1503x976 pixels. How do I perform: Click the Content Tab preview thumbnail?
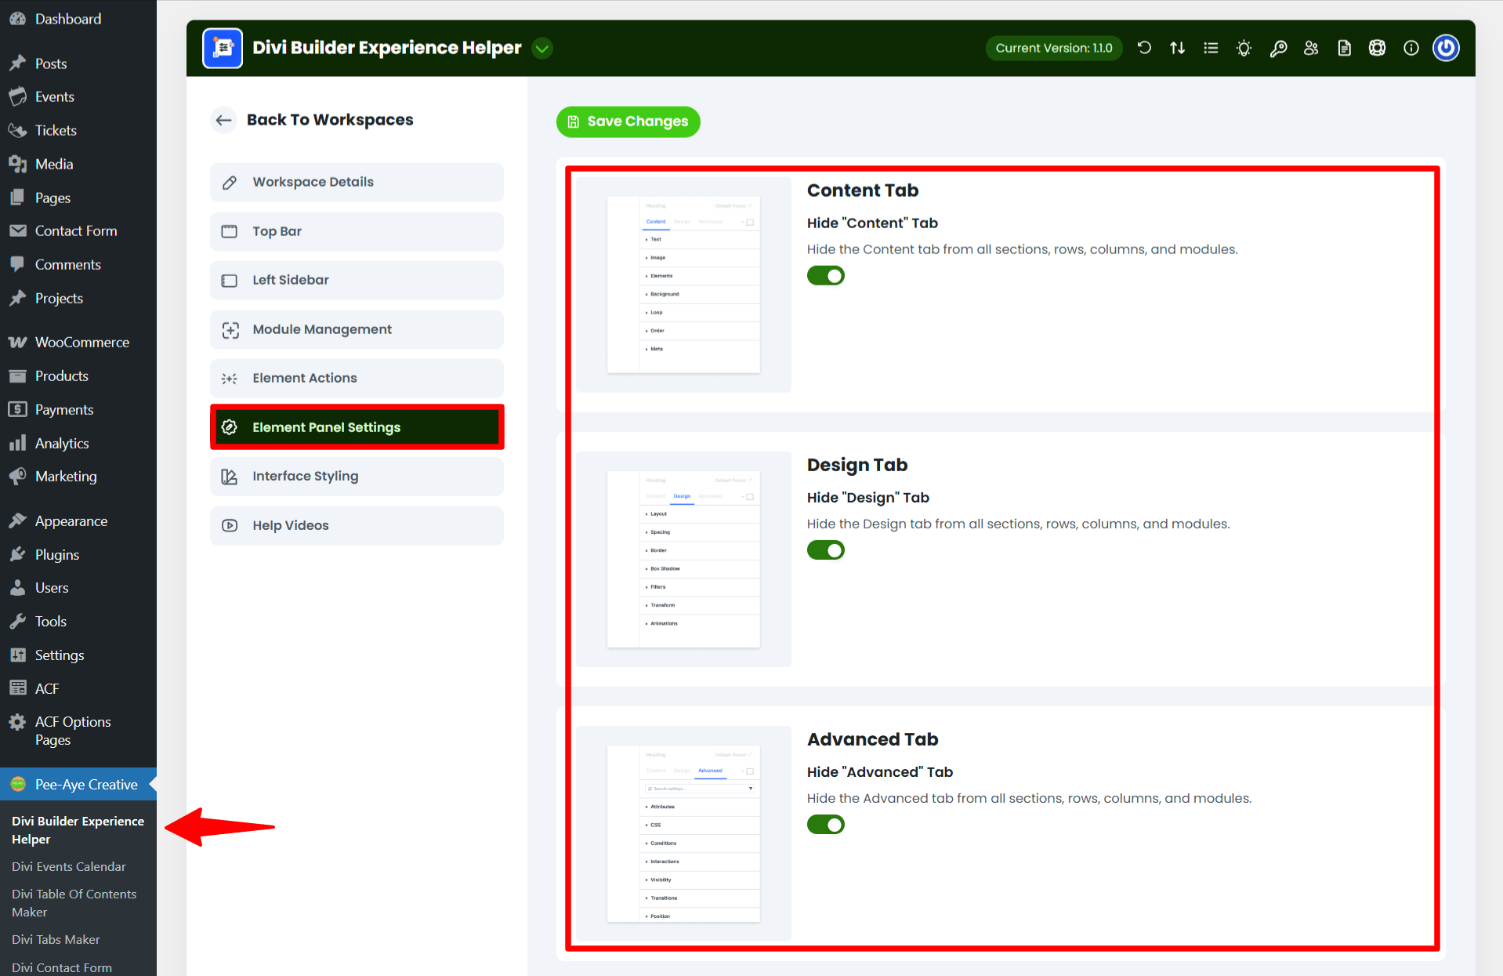[x=683, y=285]
